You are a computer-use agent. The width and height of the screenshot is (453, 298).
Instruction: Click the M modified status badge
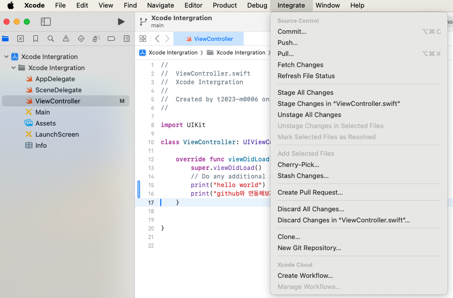pyautogui.click(x=122, y=101)
